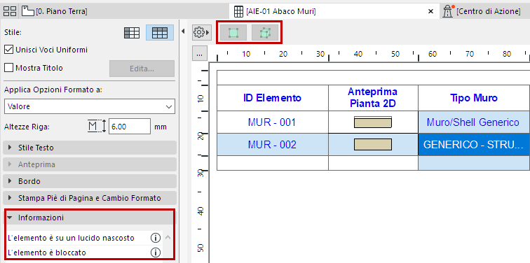Select the Muro/Shell Generico cell
Image resolution: width=530 pixels, height=263 pixels.
point(474,122)
